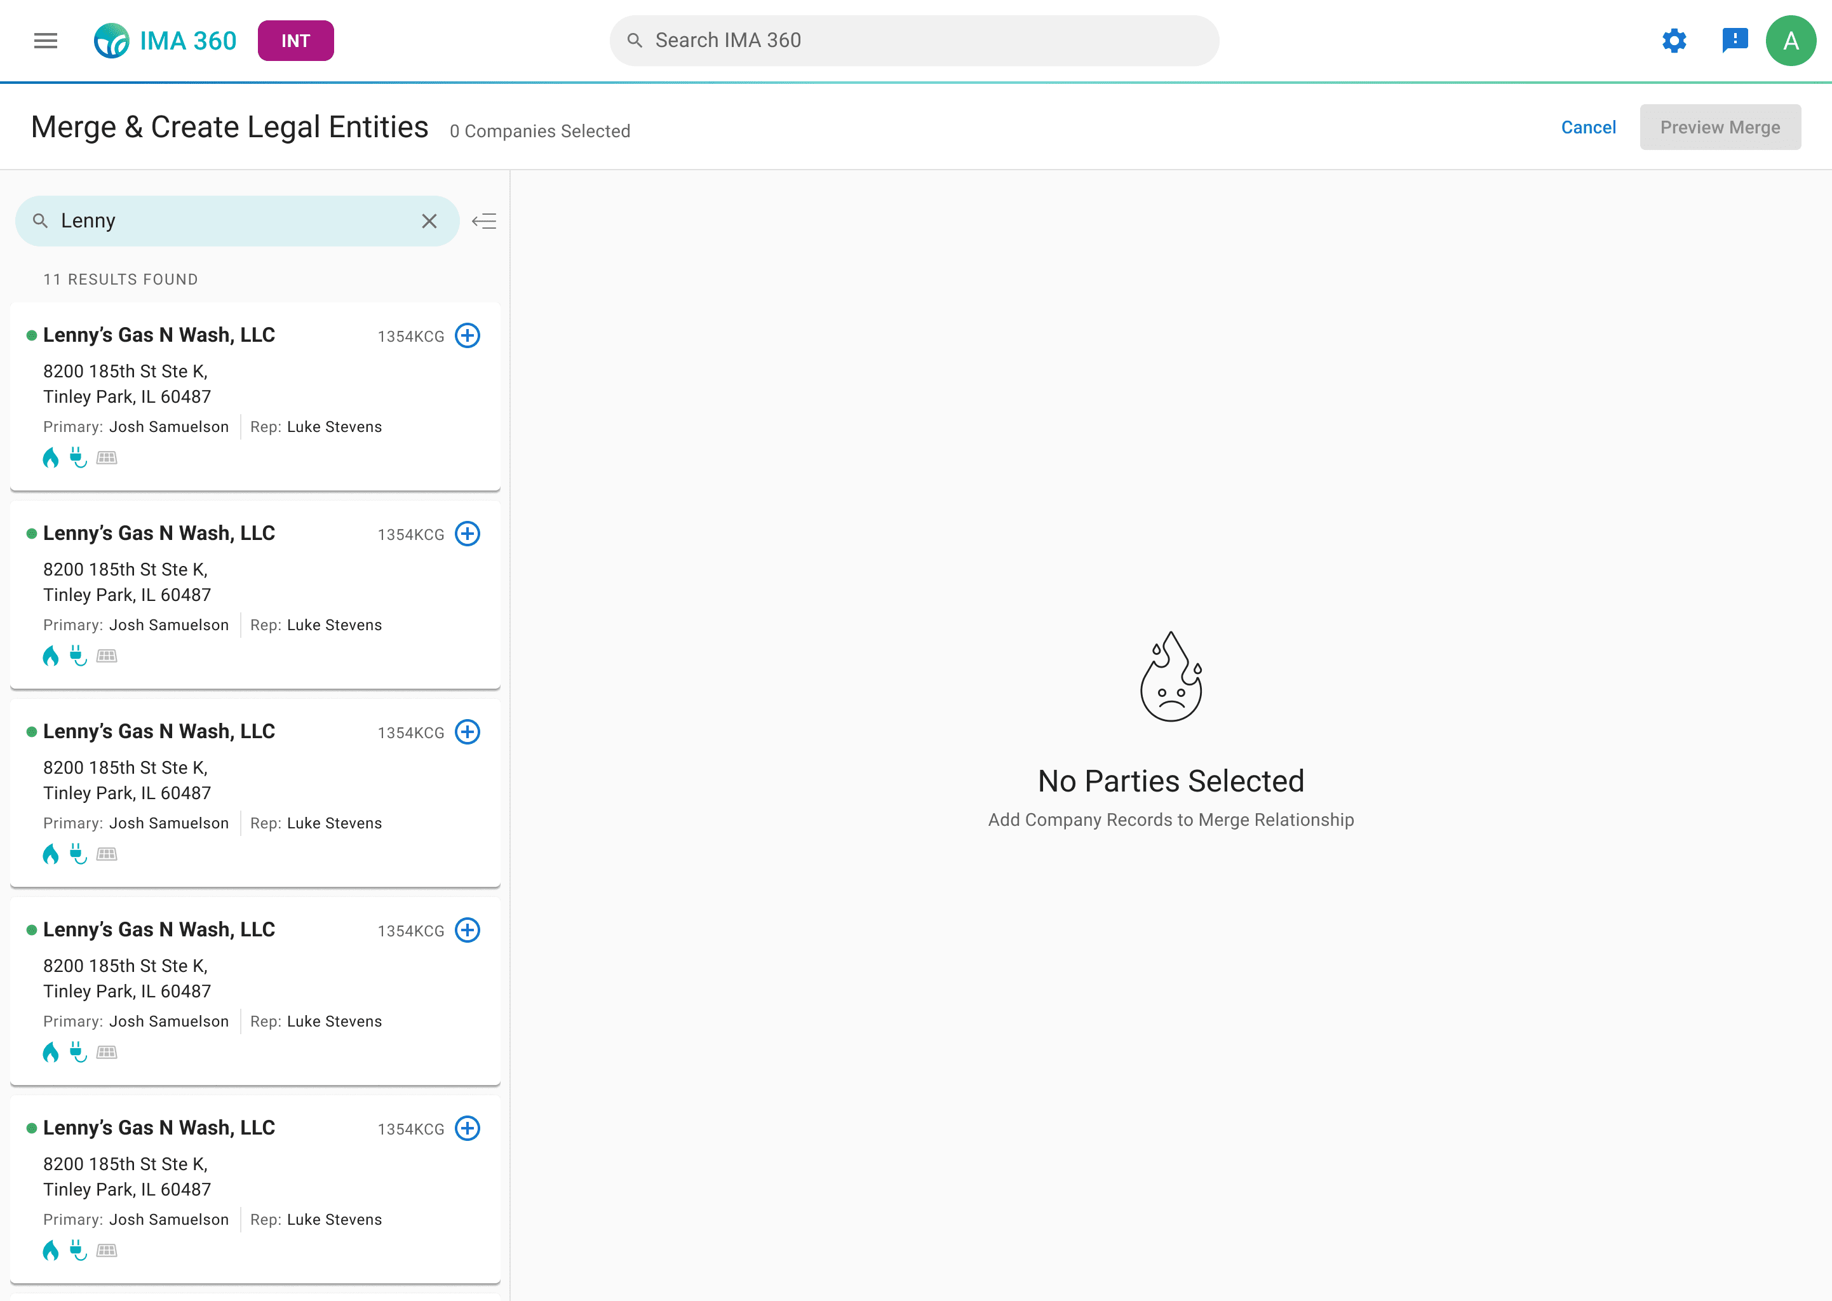Open the feedback chat icon

pyautogui.click(x=1734, y=40)
